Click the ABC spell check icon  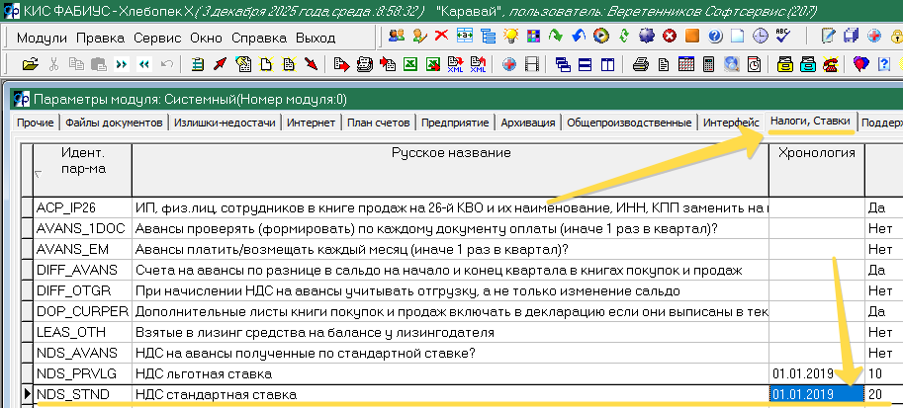click(x=782, y=36)
